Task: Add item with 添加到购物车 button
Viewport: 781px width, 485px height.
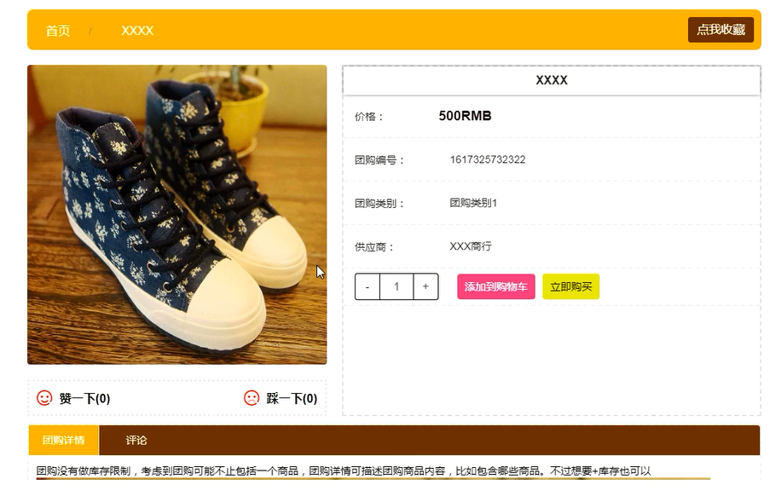Action: coord(496,286)
